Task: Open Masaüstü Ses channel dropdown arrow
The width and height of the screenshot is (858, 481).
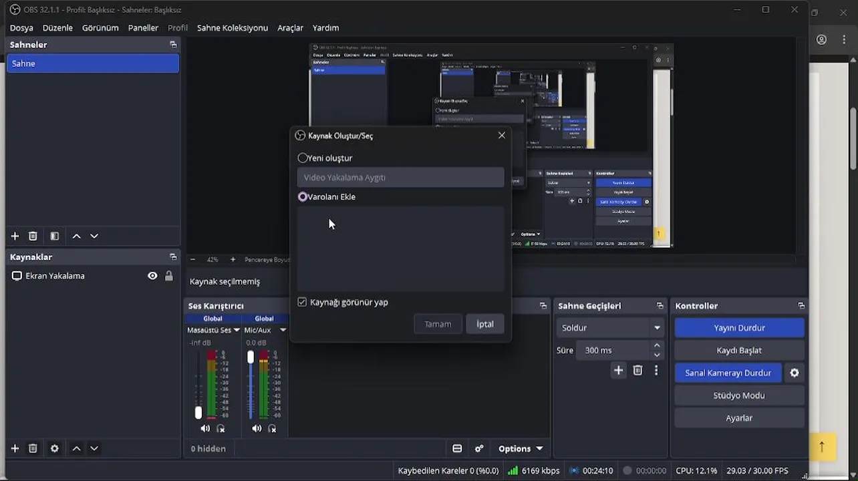Action: click(x=237, y=330)
